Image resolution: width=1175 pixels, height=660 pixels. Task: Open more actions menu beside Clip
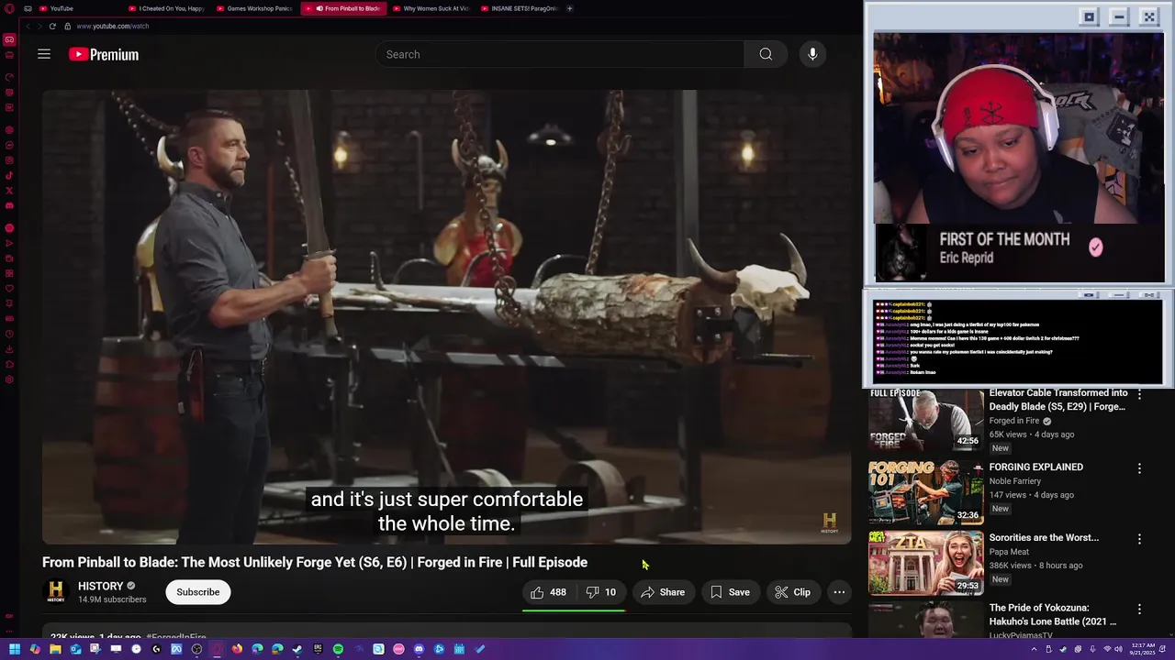pyautogui.click(x=839, y=592)
